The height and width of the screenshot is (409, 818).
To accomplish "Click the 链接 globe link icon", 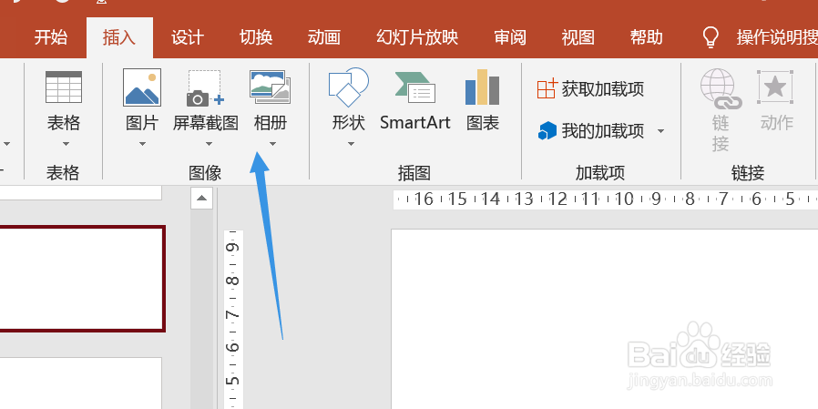I will tap(721, 89).
